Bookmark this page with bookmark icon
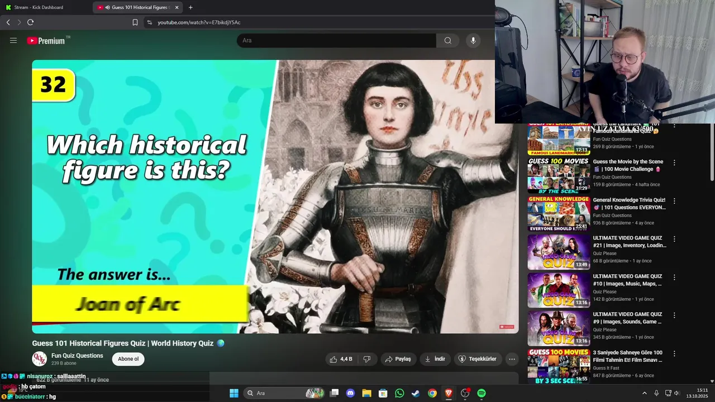Screen dimensions: 715x402 click(x=135, y=22)
